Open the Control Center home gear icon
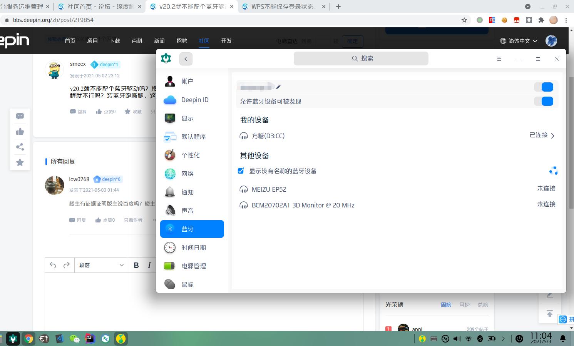 click(166, 59)
